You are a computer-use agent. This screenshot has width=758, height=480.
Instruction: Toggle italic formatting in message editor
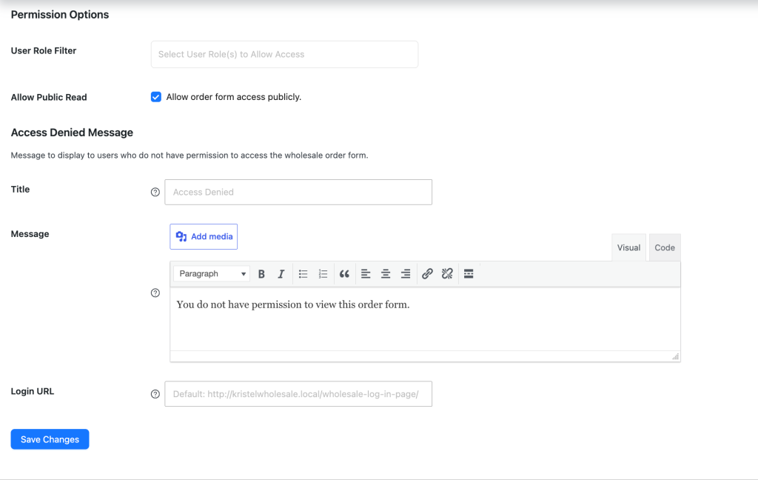point(281,274)
